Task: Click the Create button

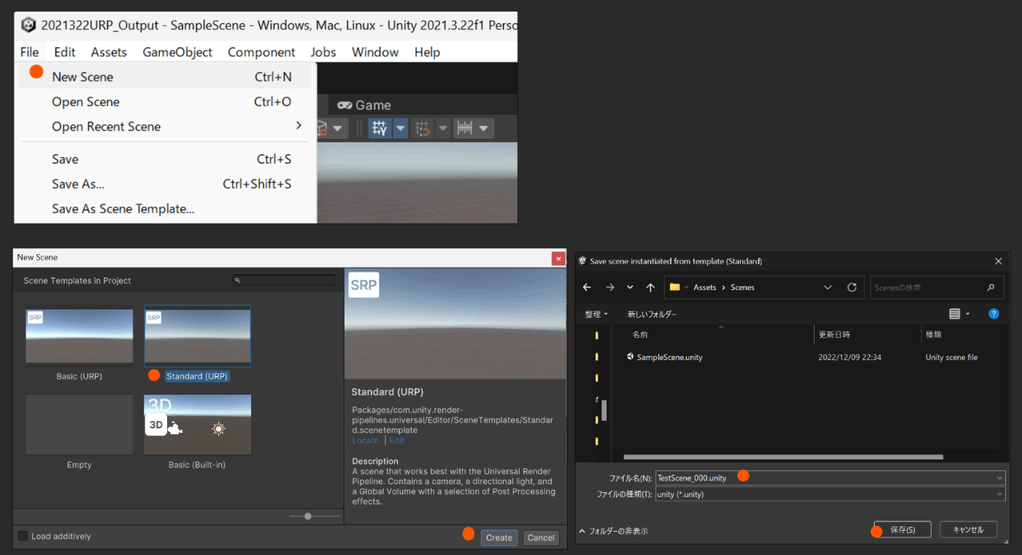Action: [499, 537]
